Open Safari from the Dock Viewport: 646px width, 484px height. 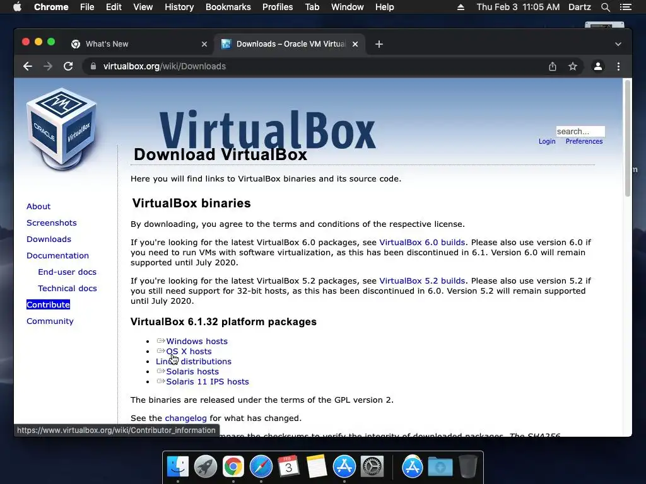pyautogui.click(x=261, y=467)
